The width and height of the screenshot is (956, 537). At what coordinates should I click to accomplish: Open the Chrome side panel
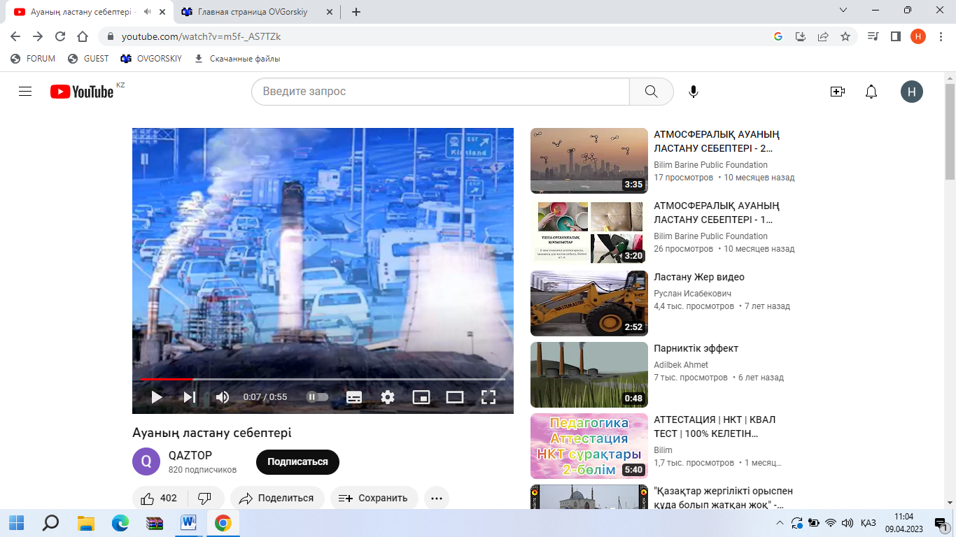(x=895, y=36)
